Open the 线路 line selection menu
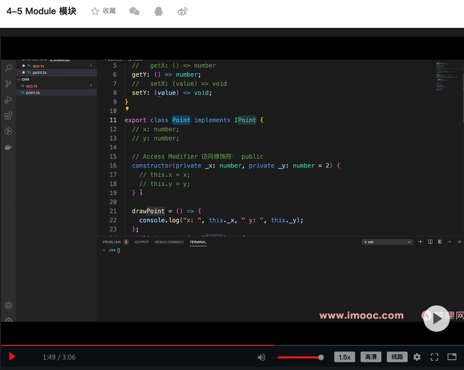Image resolution: width=464 pixels, height=370 pixels. [397, 357]
